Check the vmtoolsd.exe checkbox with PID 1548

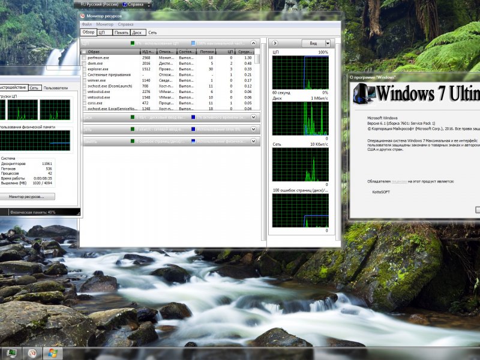[84, 98]
